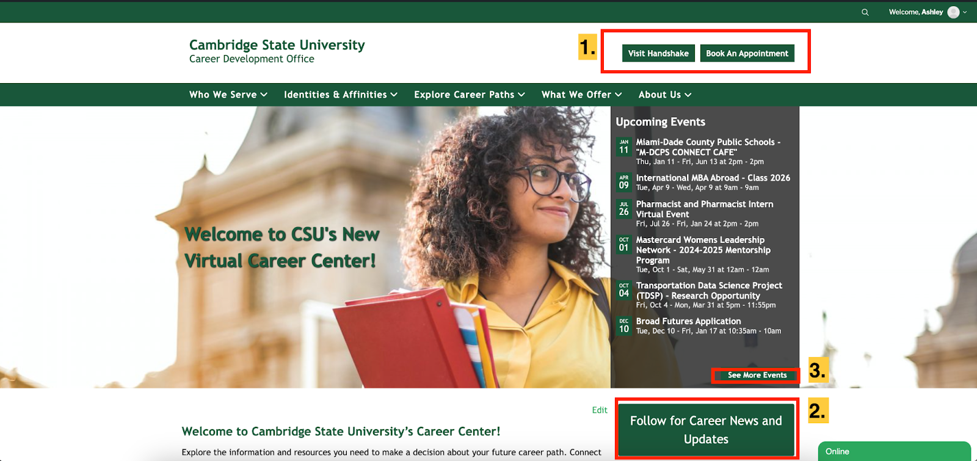Viewport: 977px width, 461px height.
Task: Open the account chevron beside the avatar
Action: (965, 12)
